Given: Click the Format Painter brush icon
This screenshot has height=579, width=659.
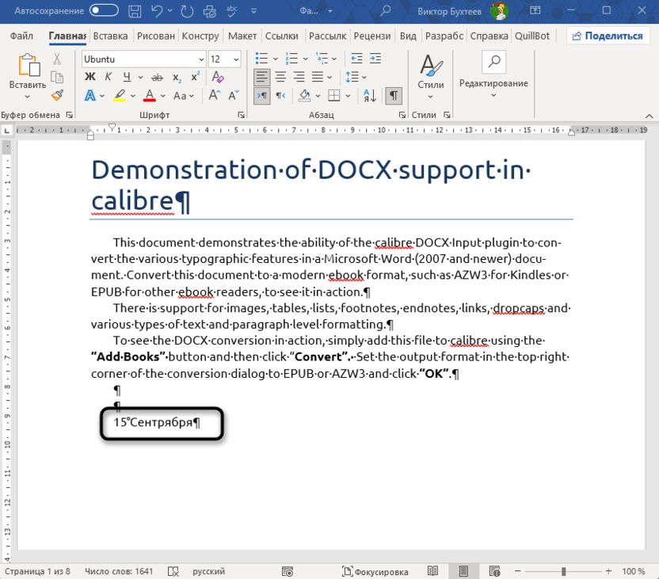Looking at the screenshot, I should (x=57, y=95).
